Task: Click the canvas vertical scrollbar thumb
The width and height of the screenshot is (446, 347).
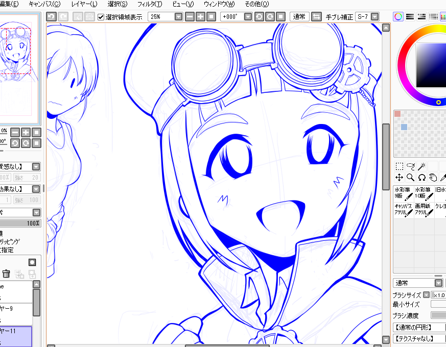Action: [386, 157]
